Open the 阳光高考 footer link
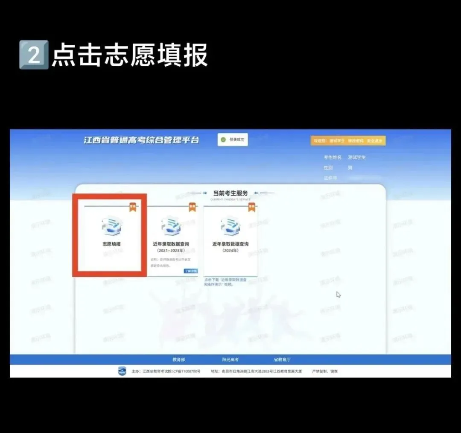The width and height of the screenshot is (461, 433). point(230,360)
